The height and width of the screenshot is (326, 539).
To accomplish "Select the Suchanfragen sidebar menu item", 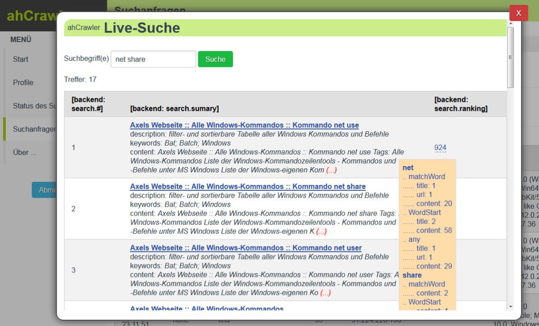I will pyautogui.click(x=30, y=129).
